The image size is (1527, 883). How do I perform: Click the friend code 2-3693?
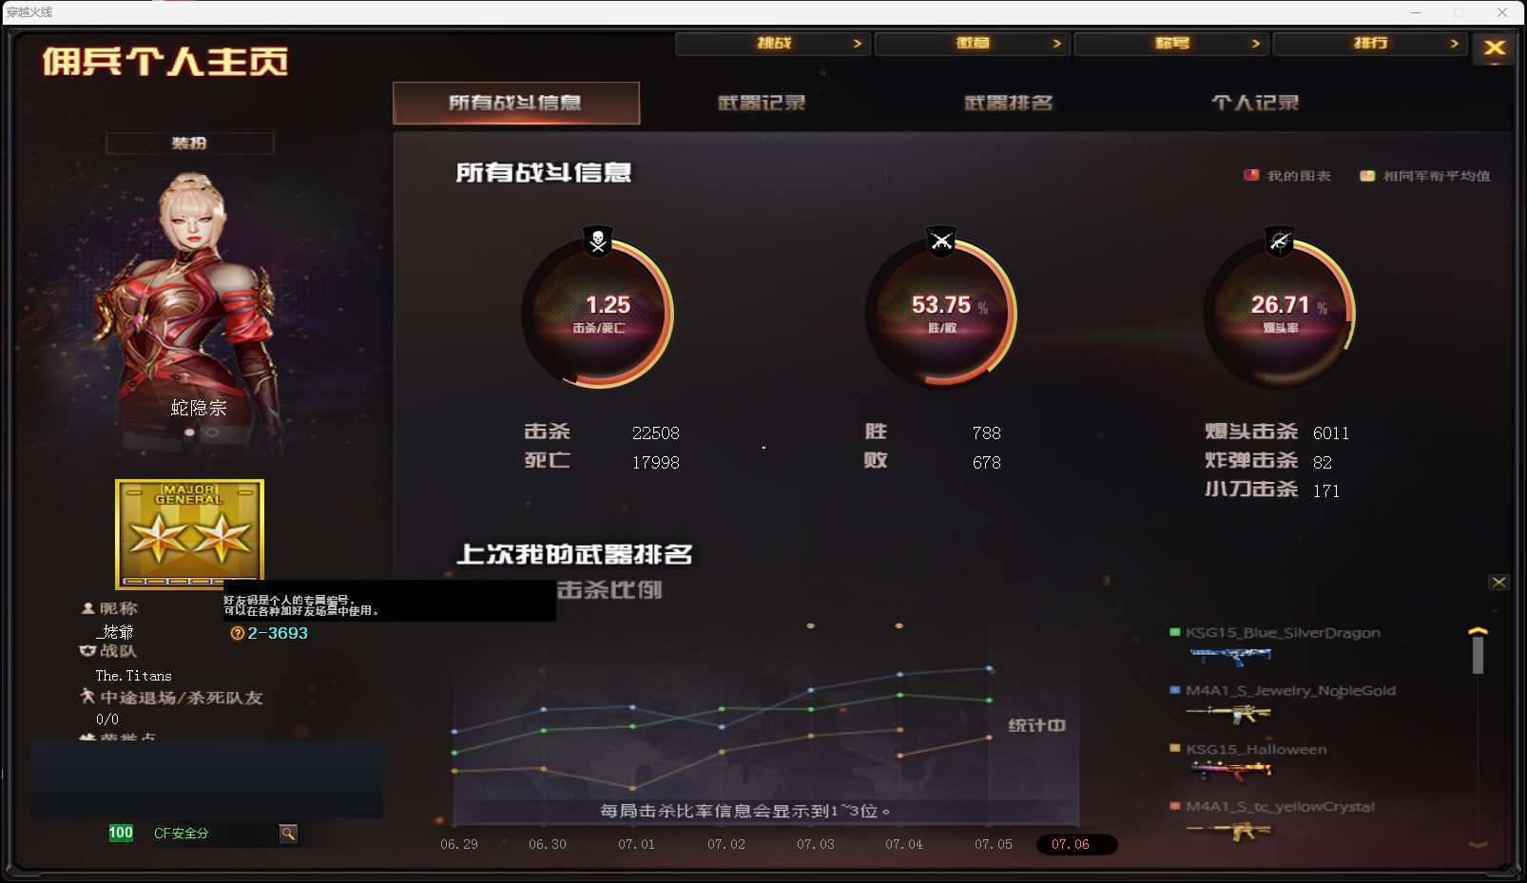tap(278, 633)
